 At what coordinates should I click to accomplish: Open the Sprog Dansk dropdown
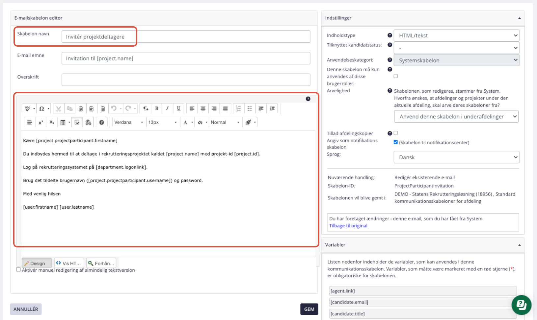(456, 157)
